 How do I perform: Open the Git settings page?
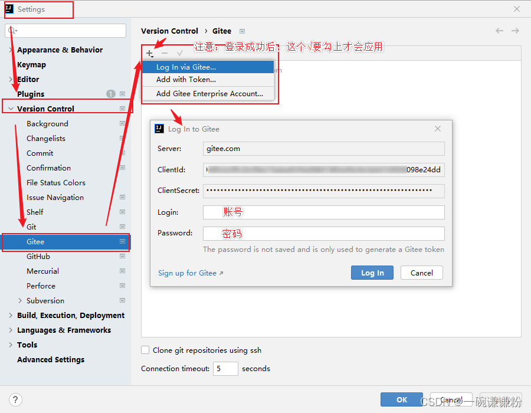click(31, 227)
